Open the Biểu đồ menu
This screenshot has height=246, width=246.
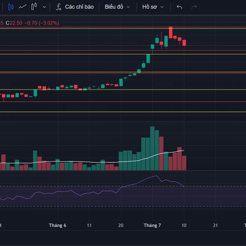tap(114, 7)
